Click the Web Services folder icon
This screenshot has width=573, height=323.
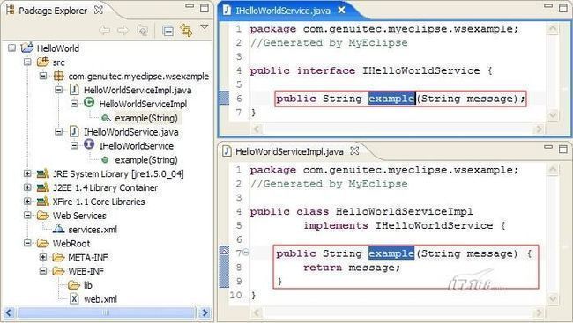[43, 216]
